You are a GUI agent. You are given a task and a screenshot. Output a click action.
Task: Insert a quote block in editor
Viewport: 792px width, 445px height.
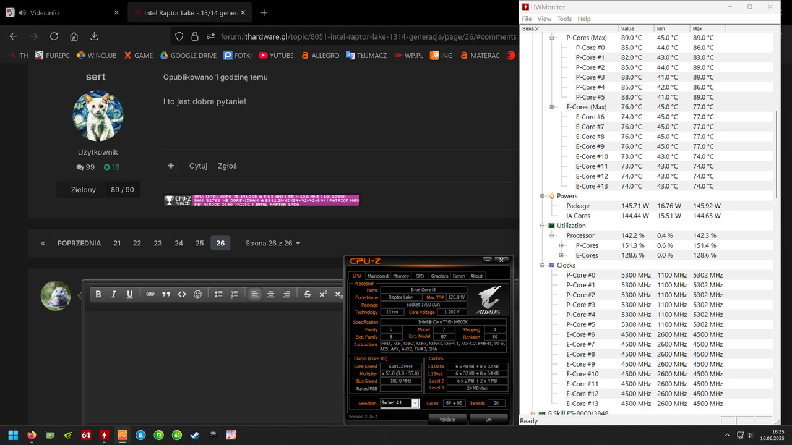click(166, 294)
